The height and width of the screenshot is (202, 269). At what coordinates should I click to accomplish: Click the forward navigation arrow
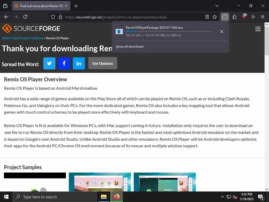[x=16, y=17]
